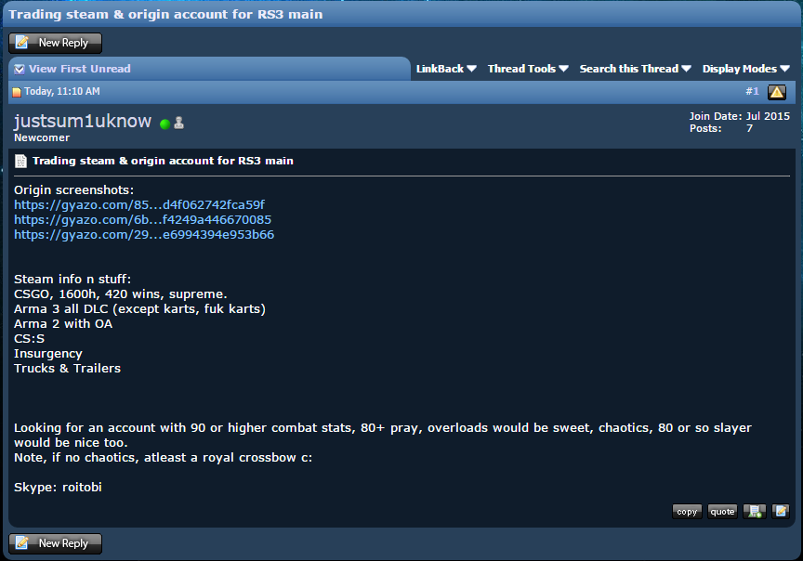803x561 pixels.
Task: Click the line about royal crossbow
Action: pyautogui.click(x=163, y=458)
